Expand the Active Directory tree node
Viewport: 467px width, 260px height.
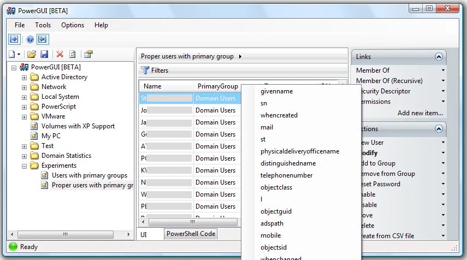24,78
